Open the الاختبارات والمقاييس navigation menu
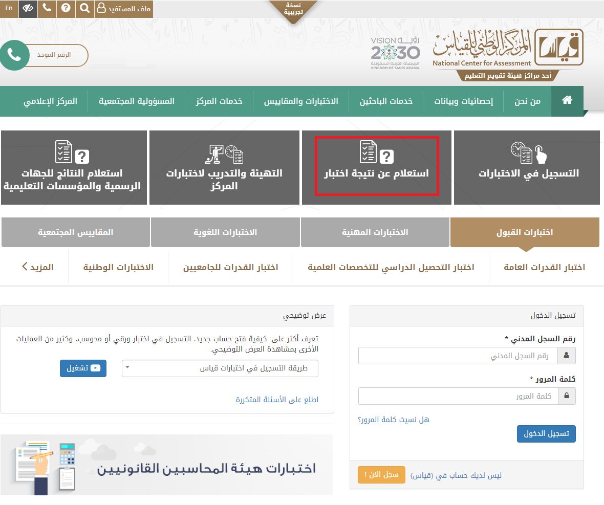The height and width of the screenshot is (505, 604). click(301, 101)
